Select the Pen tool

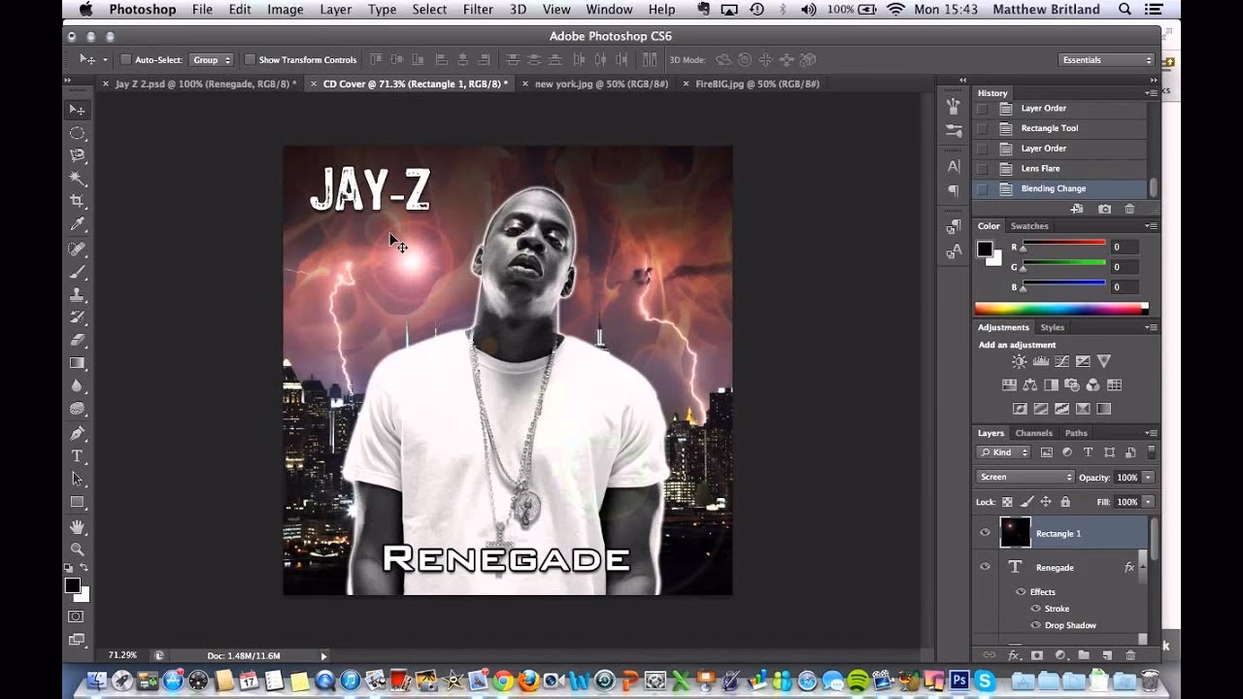point(78,433)
